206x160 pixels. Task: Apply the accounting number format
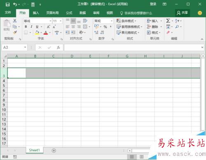coord(96,27)
